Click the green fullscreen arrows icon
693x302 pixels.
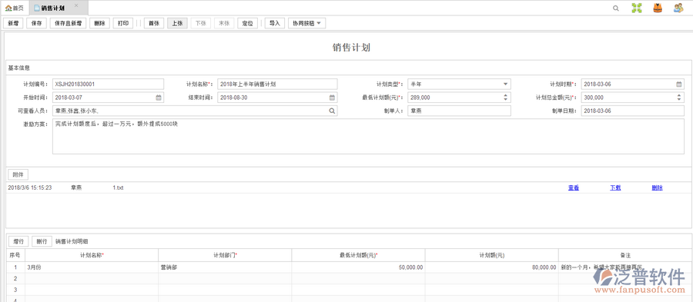pyautogui.click(x=637, y=8)
